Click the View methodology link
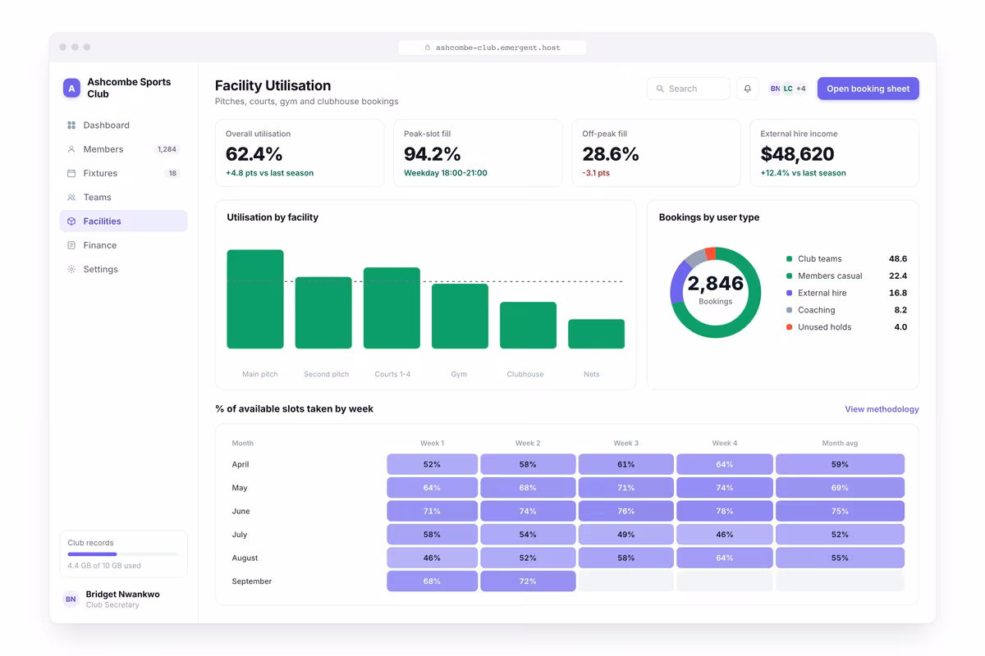This screenshot has width=985, height=656. pos(882,409)
